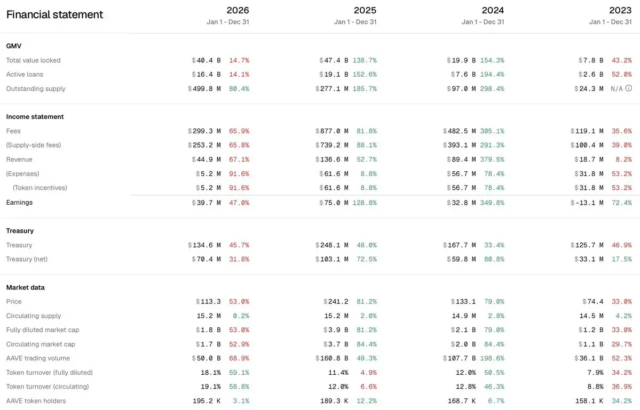Viewport: 640px width, 410px height.
Task: Select the 2025 column header
Action: (x=365, y=10)
